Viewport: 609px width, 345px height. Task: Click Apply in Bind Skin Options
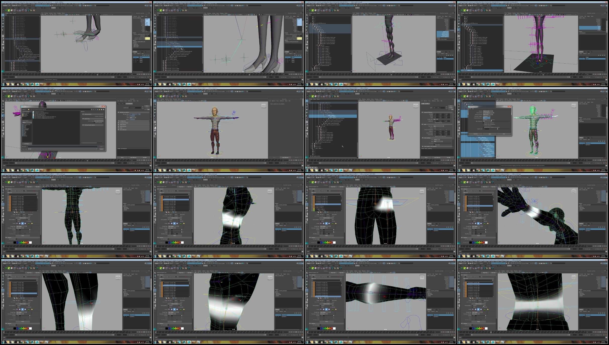[490, 134]
